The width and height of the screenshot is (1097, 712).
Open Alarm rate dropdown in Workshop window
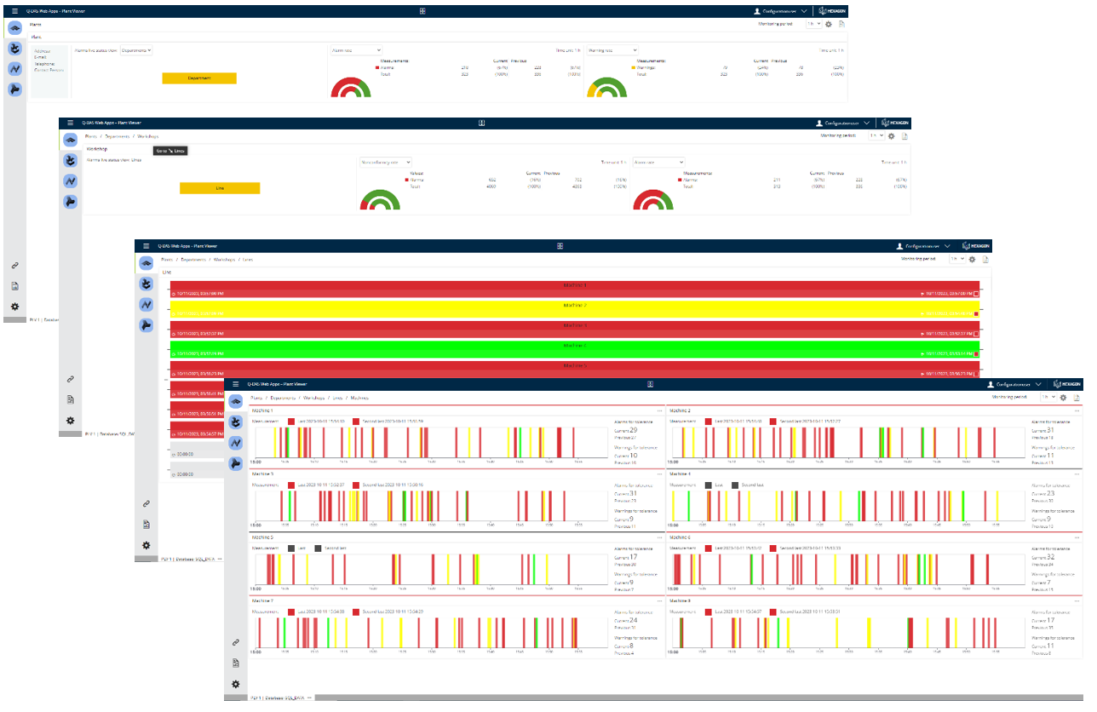pos(658,162)
